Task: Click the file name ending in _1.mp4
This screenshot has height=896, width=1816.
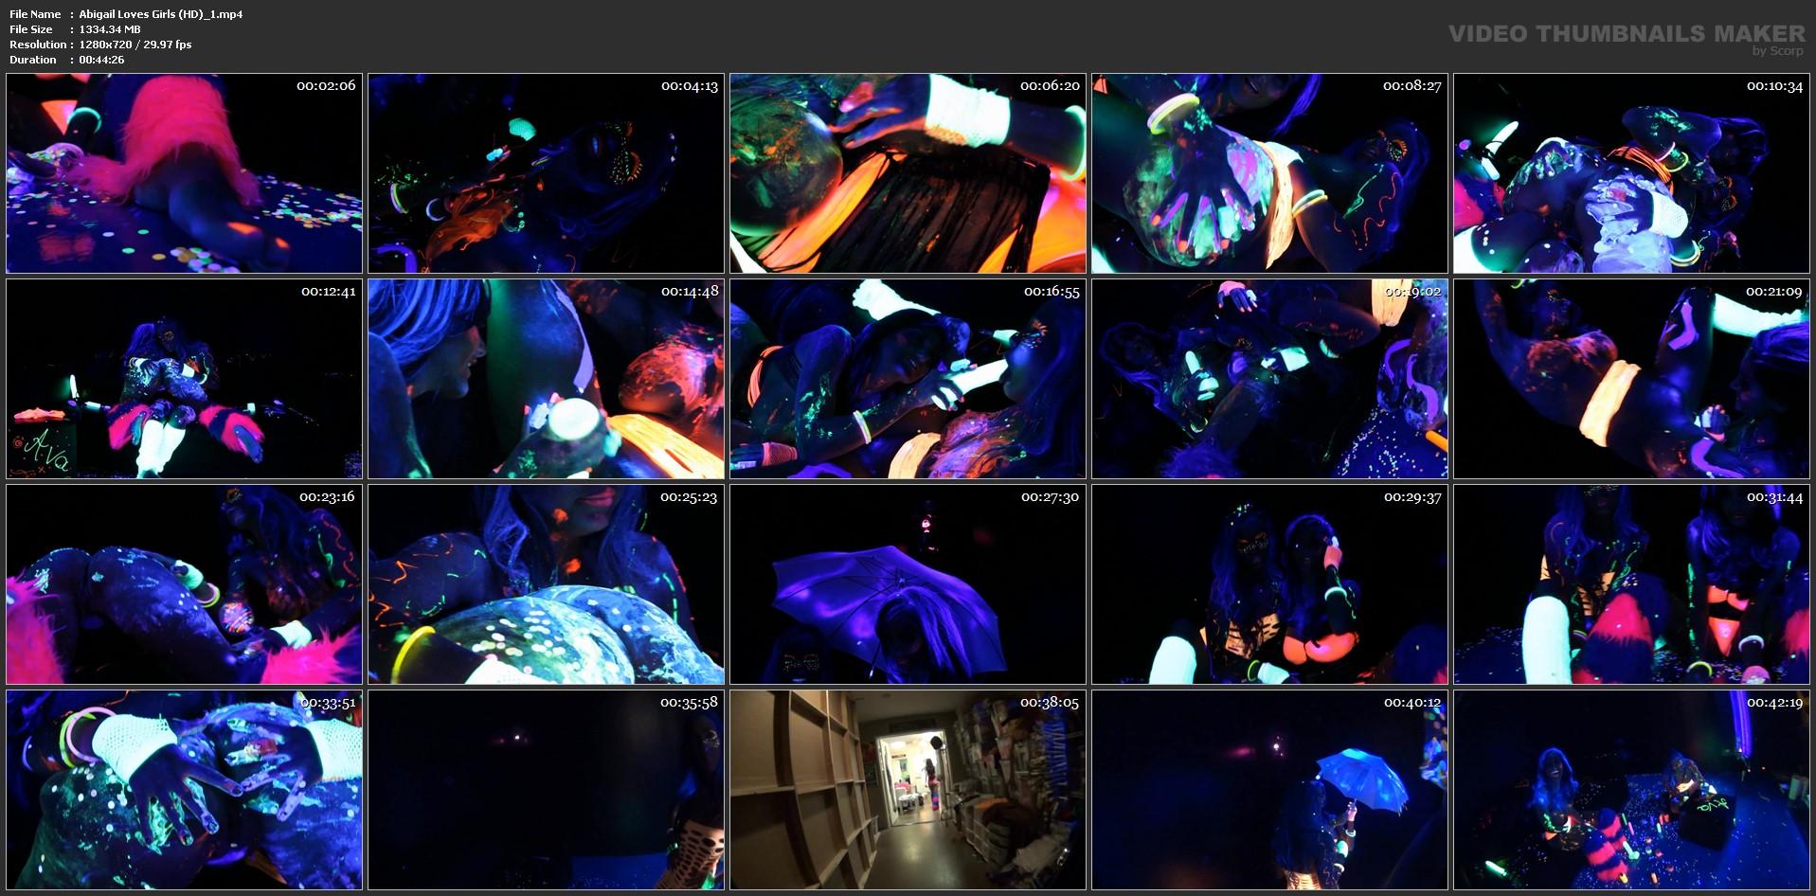Action: click(x=161, y=14)
